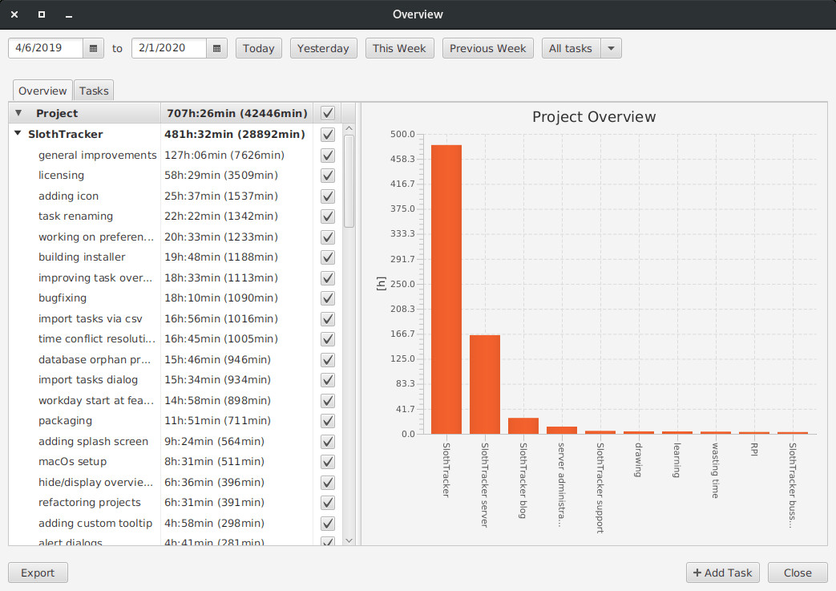Collapse the SlothTracker project row

18,133
